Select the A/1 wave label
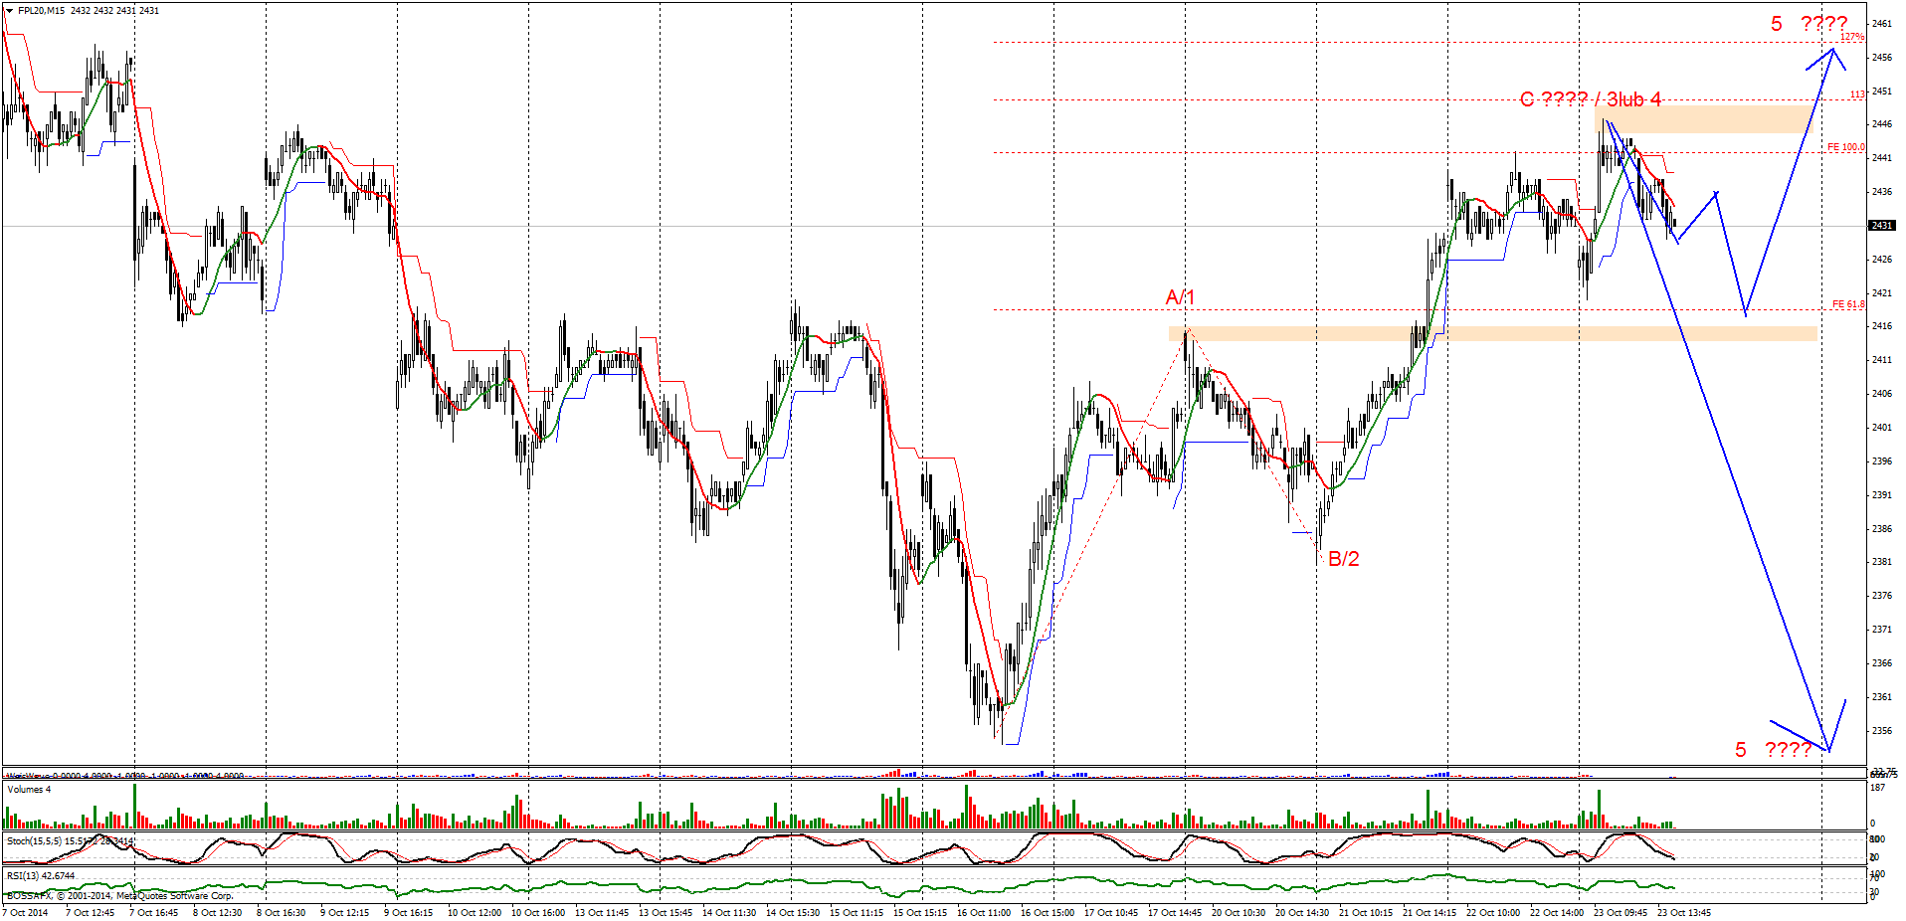 pos(1180,297)
